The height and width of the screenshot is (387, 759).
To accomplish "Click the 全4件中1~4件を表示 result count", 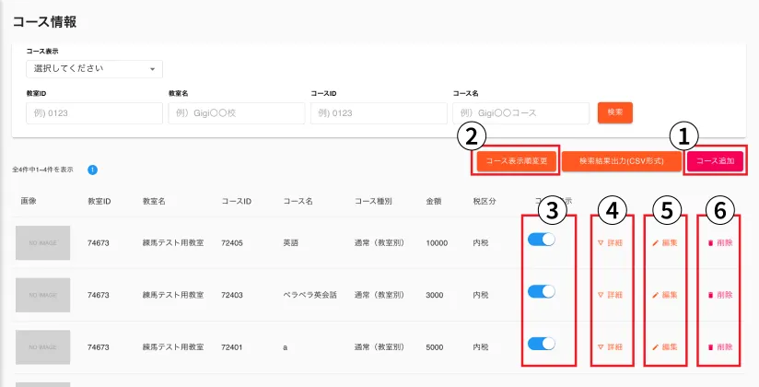I will pyautogui.click(x=42, y=170).
